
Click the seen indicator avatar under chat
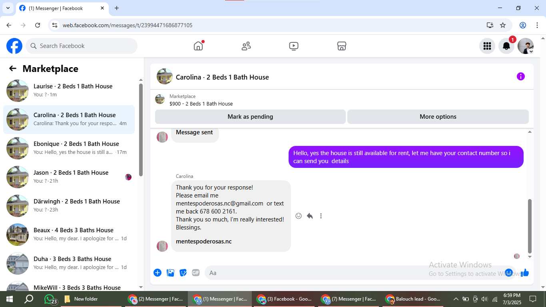(517, 256)
